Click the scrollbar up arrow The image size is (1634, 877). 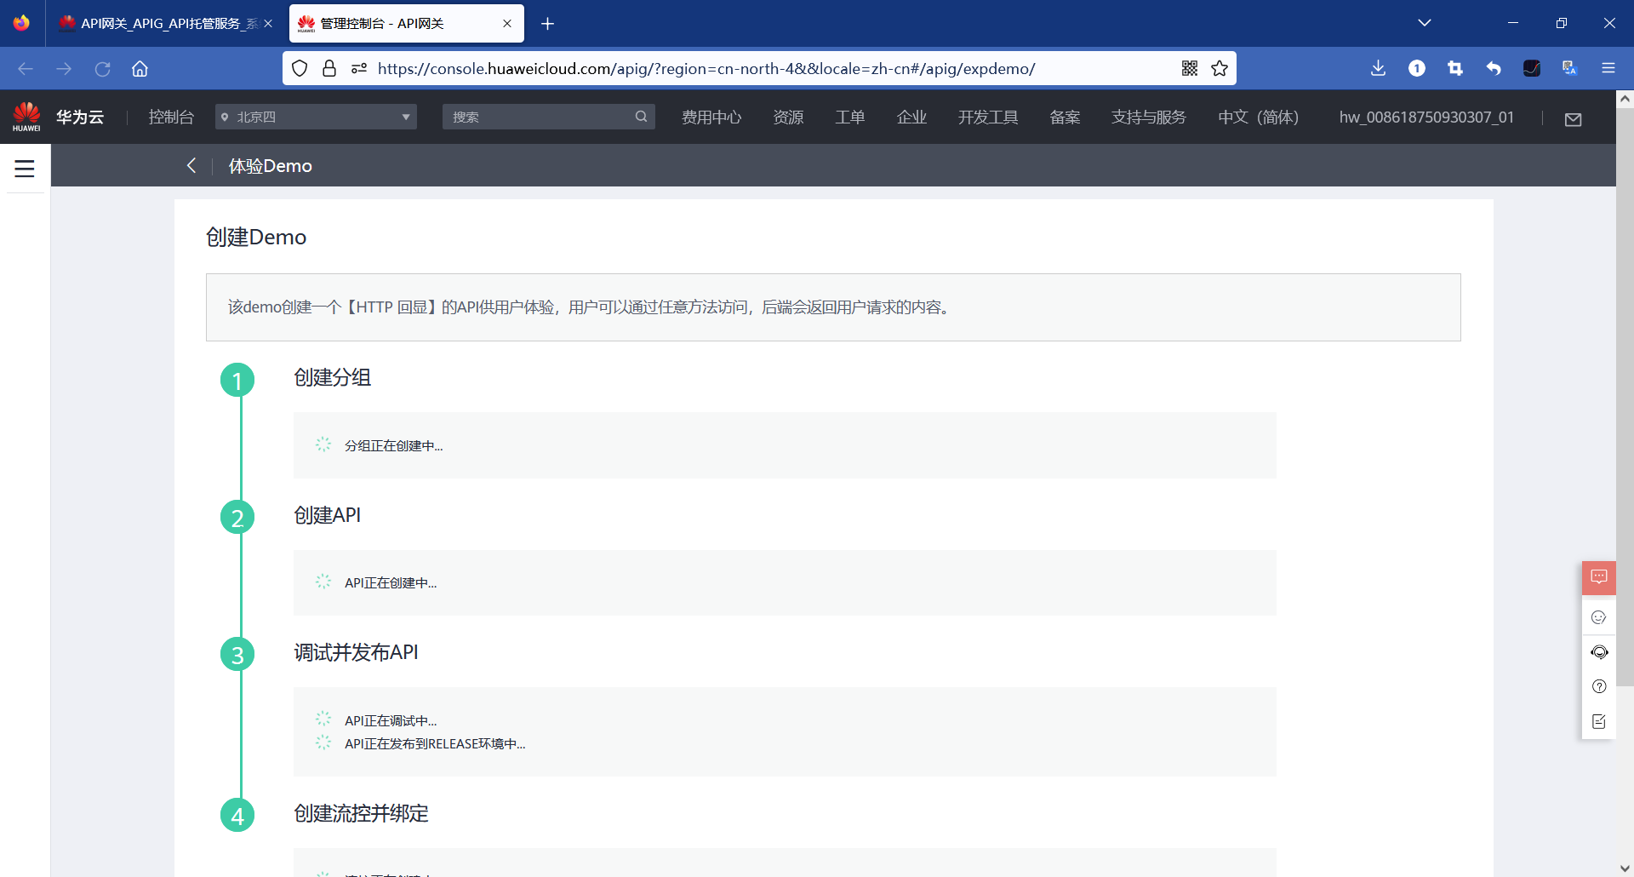coord(1625,99)
